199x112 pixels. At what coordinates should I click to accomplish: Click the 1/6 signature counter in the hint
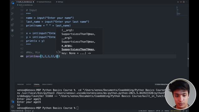(58, 52)
